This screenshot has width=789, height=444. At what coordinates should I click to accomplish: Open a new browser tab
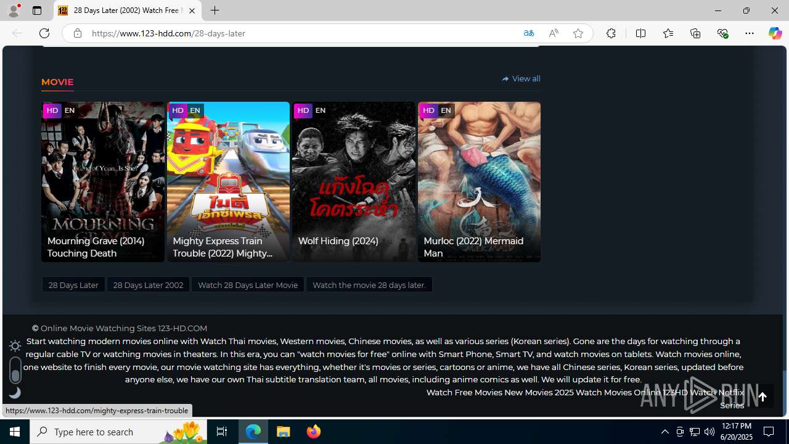pyautogui.click(x=215, y=10)
